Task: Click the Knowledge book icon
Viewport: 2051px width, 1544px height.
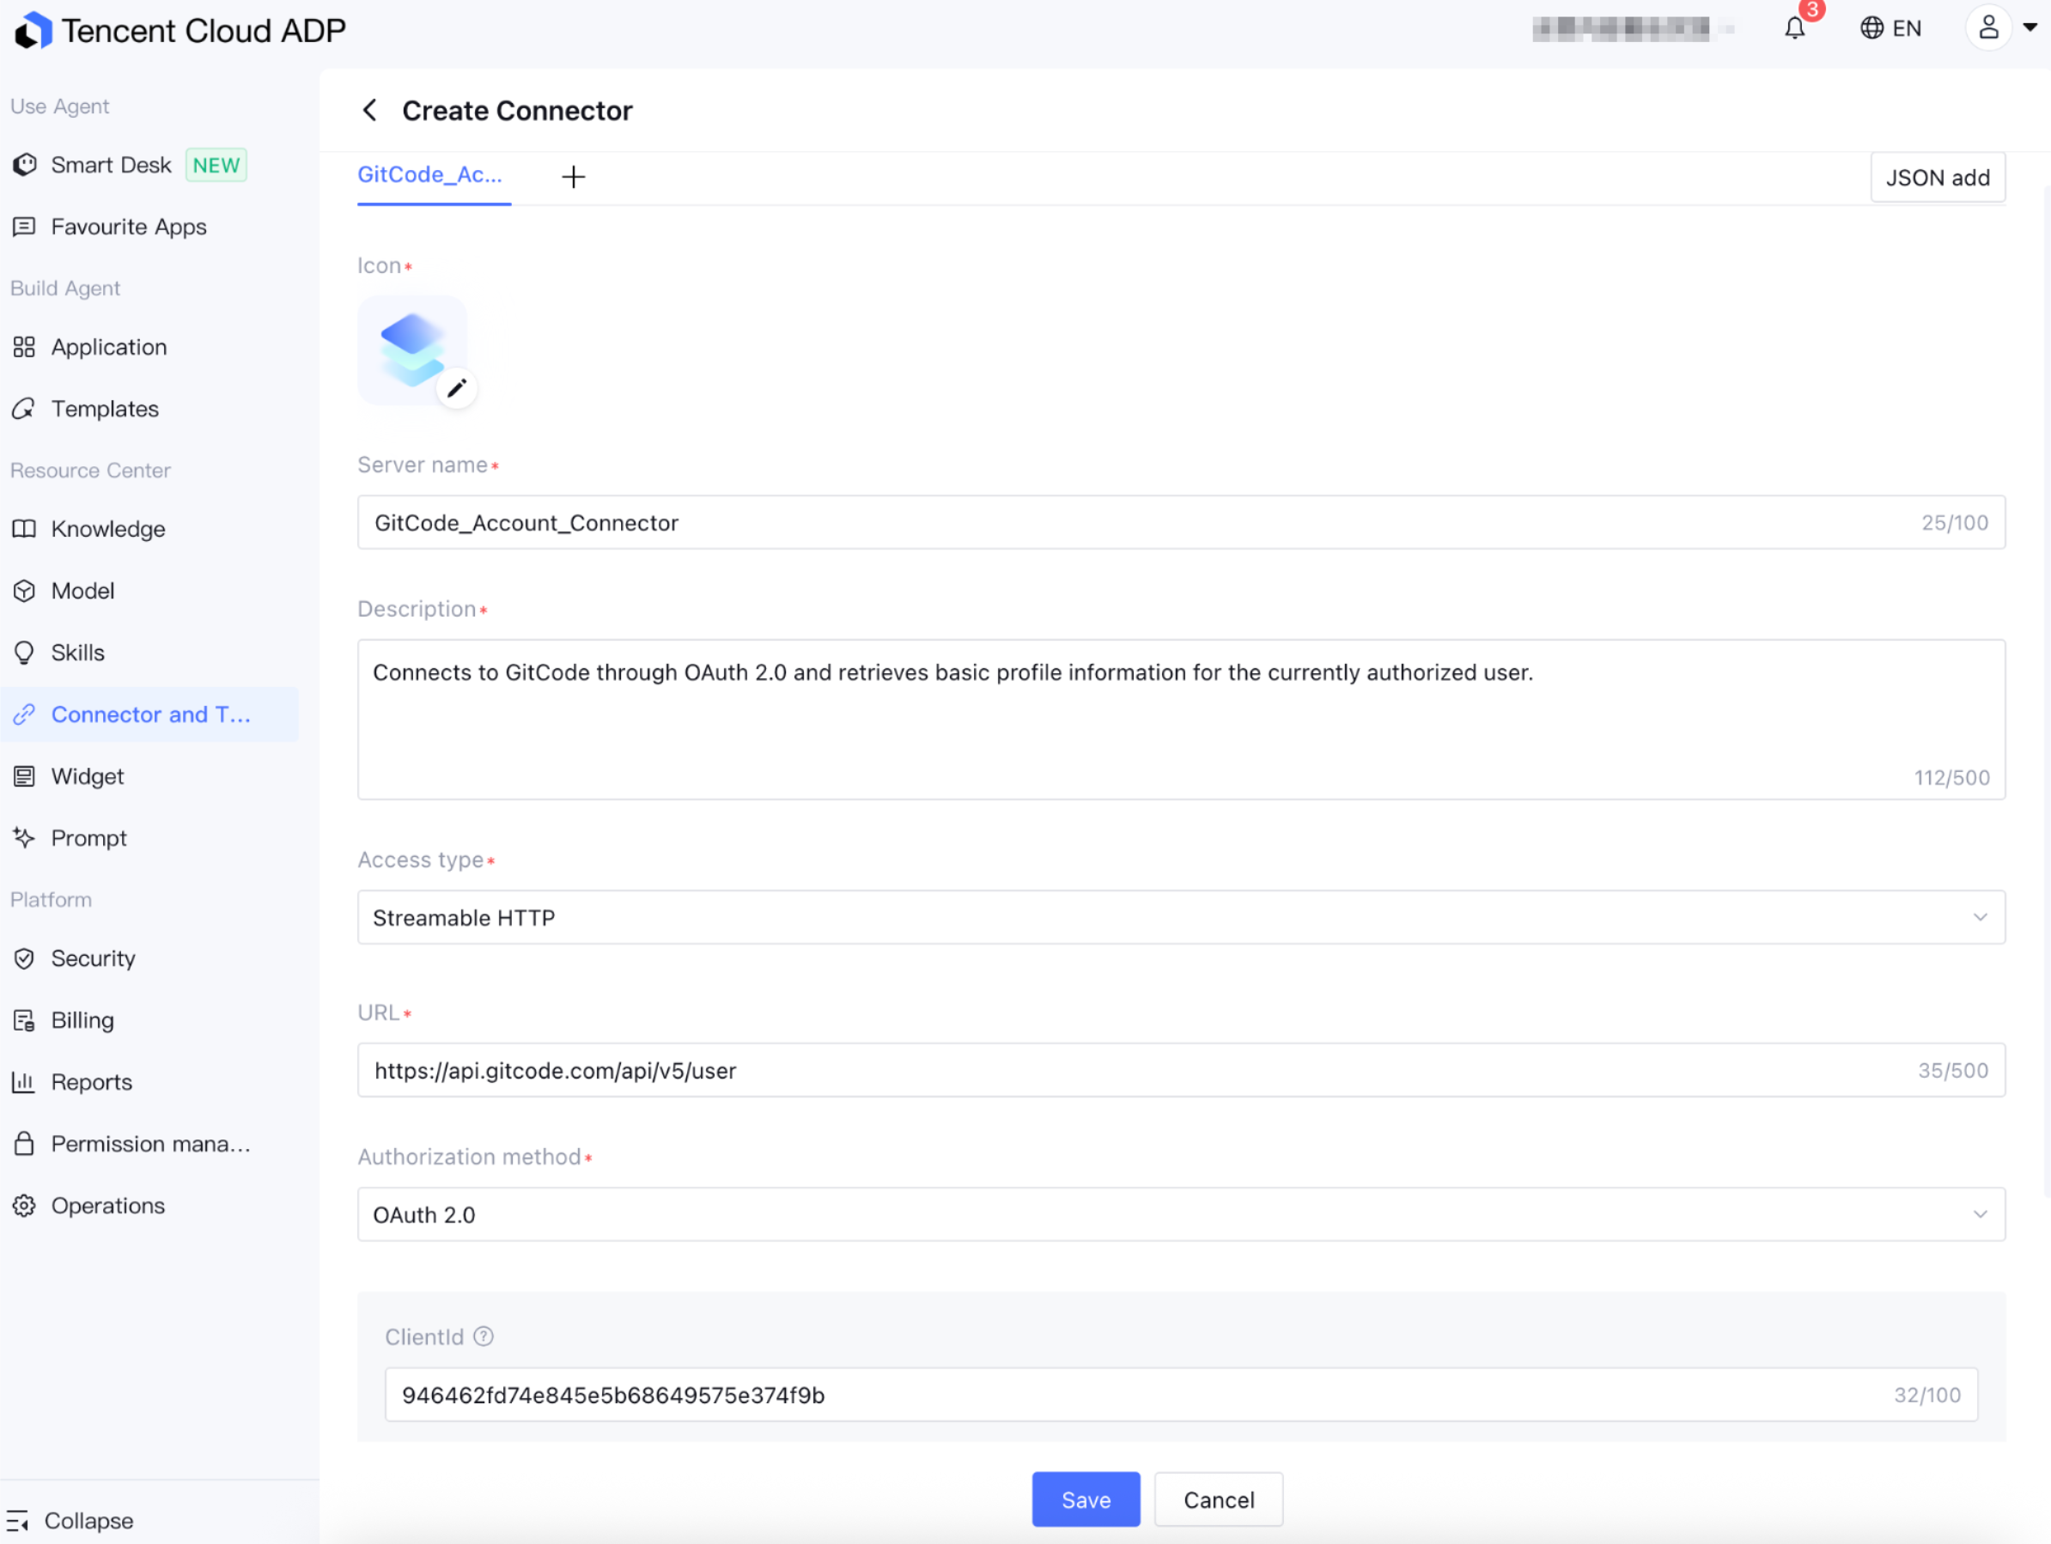Action: [x=25, y=529]
